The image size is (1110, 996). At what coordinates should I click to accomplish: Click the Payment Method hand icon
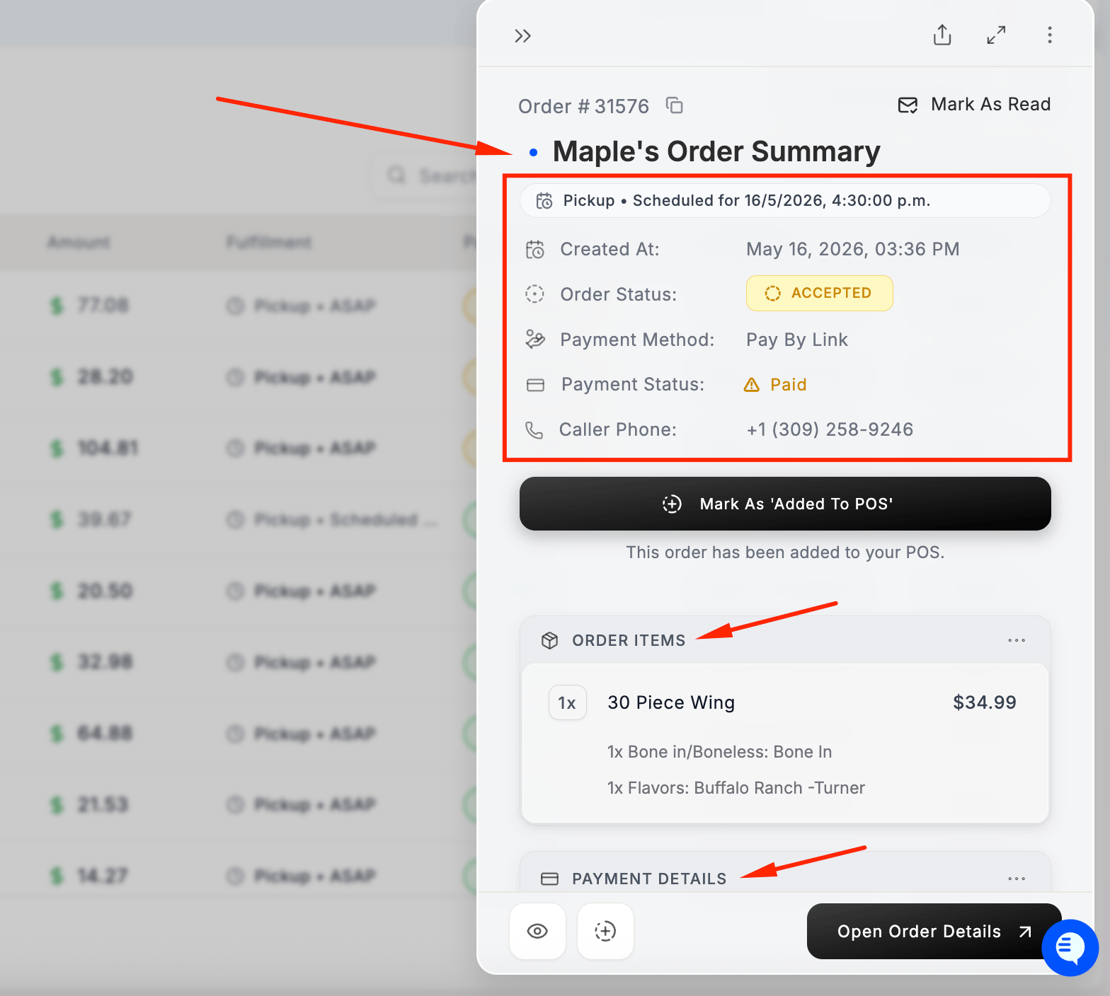[535, 340]
